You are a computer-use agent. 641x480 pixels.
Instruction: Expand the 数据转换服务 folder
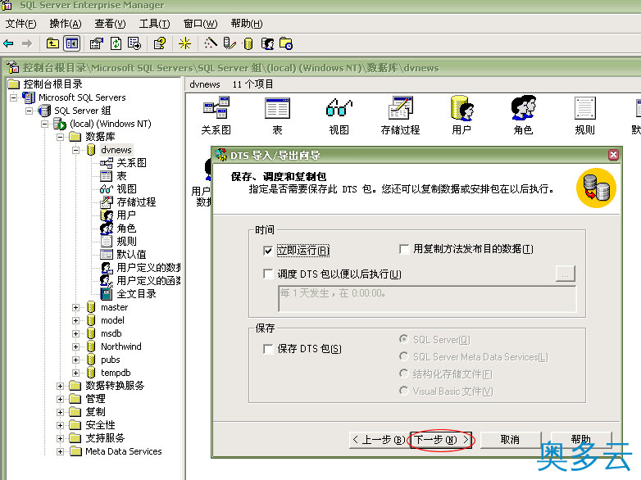pyautogui.click(x=60, y=386)
